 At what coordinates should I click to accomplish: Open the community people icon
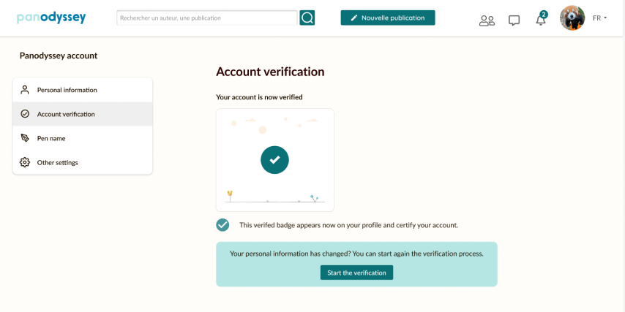coord(487,20)
